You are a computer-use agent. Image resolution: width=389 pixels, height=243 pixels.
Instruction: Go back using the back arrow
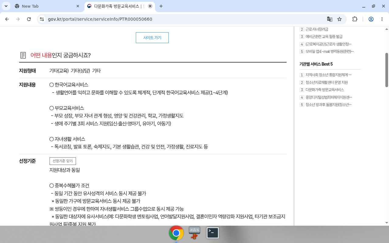(7, 19)
